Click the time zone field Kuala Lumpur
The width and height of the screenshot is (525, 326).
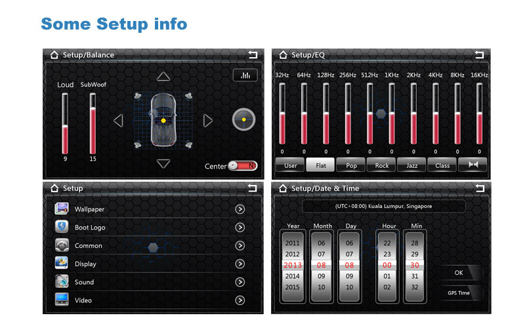pos(384,206)
